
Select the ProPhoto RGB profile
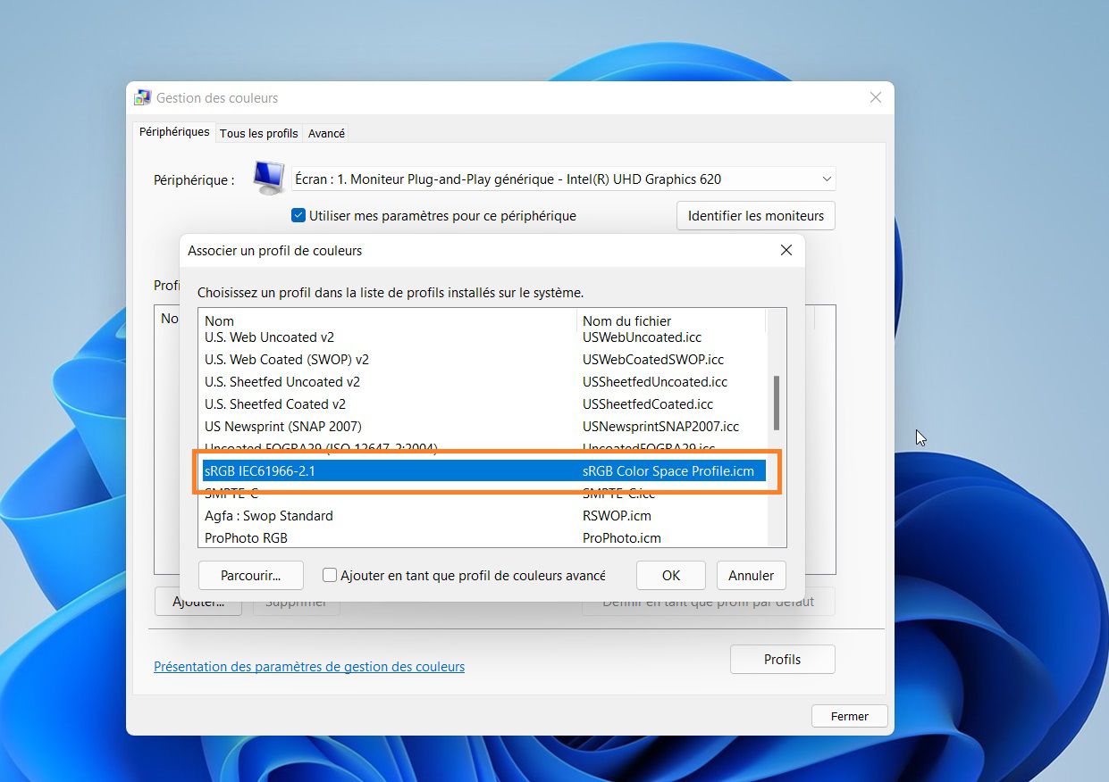[246, 538]
